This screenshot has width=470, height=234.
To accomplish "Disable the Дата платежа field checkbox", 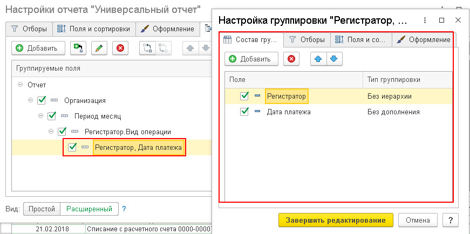I will pos(244,112).
